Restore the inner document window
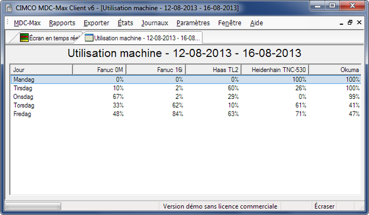Viewport: 369px width, 215px height. (x=350, y=22)
